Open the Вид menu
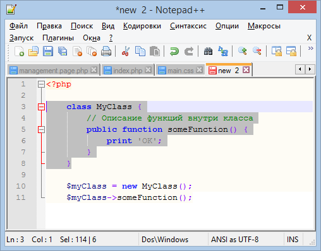This screenshot has height=251, width=321. (108, 26)
